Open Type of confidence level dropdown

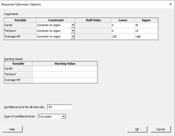pos(64,117)
